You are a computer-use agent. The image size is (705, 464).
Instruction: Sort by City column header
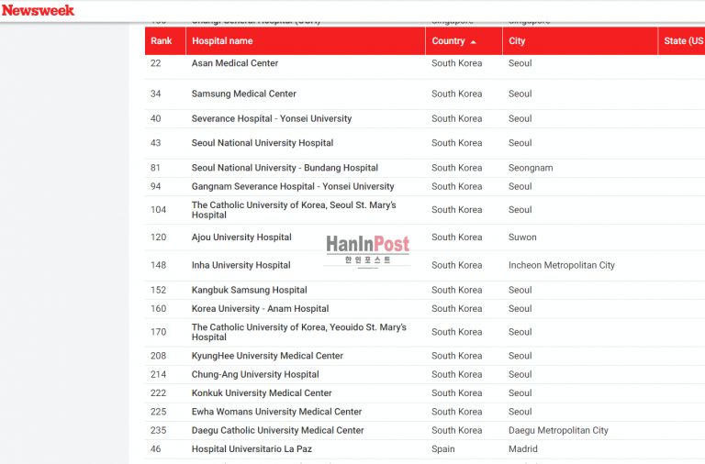point(517,41)
